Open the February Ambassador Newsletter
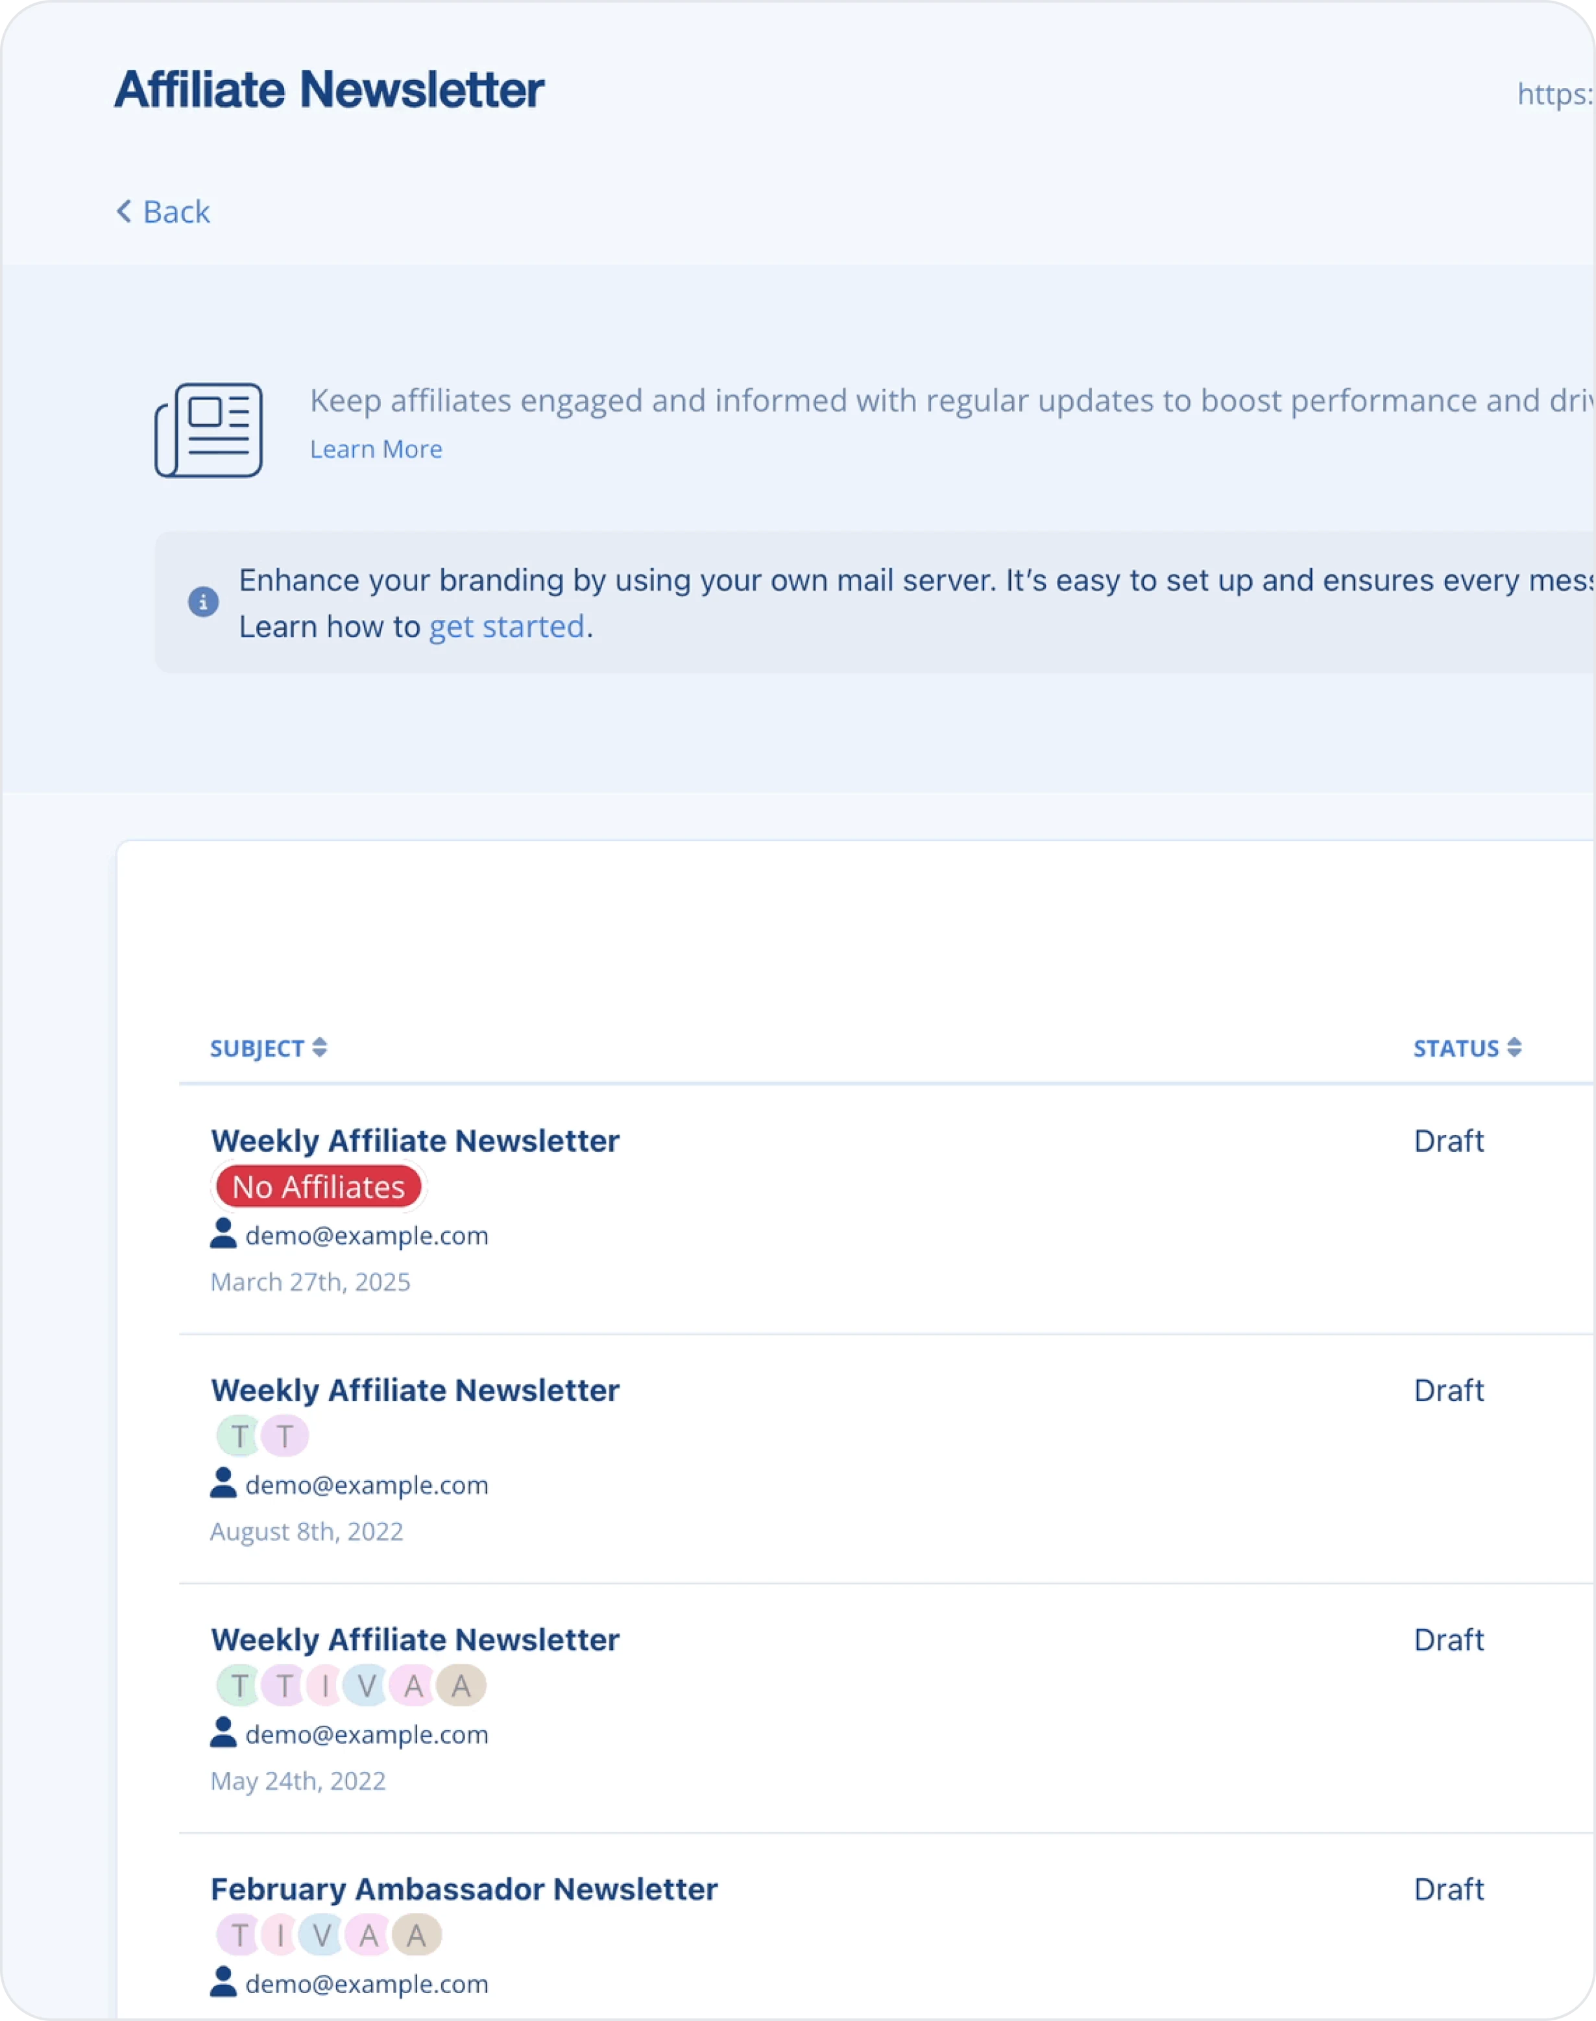This screenshot has height=2021, width=1596. [x=465, y=1889]
